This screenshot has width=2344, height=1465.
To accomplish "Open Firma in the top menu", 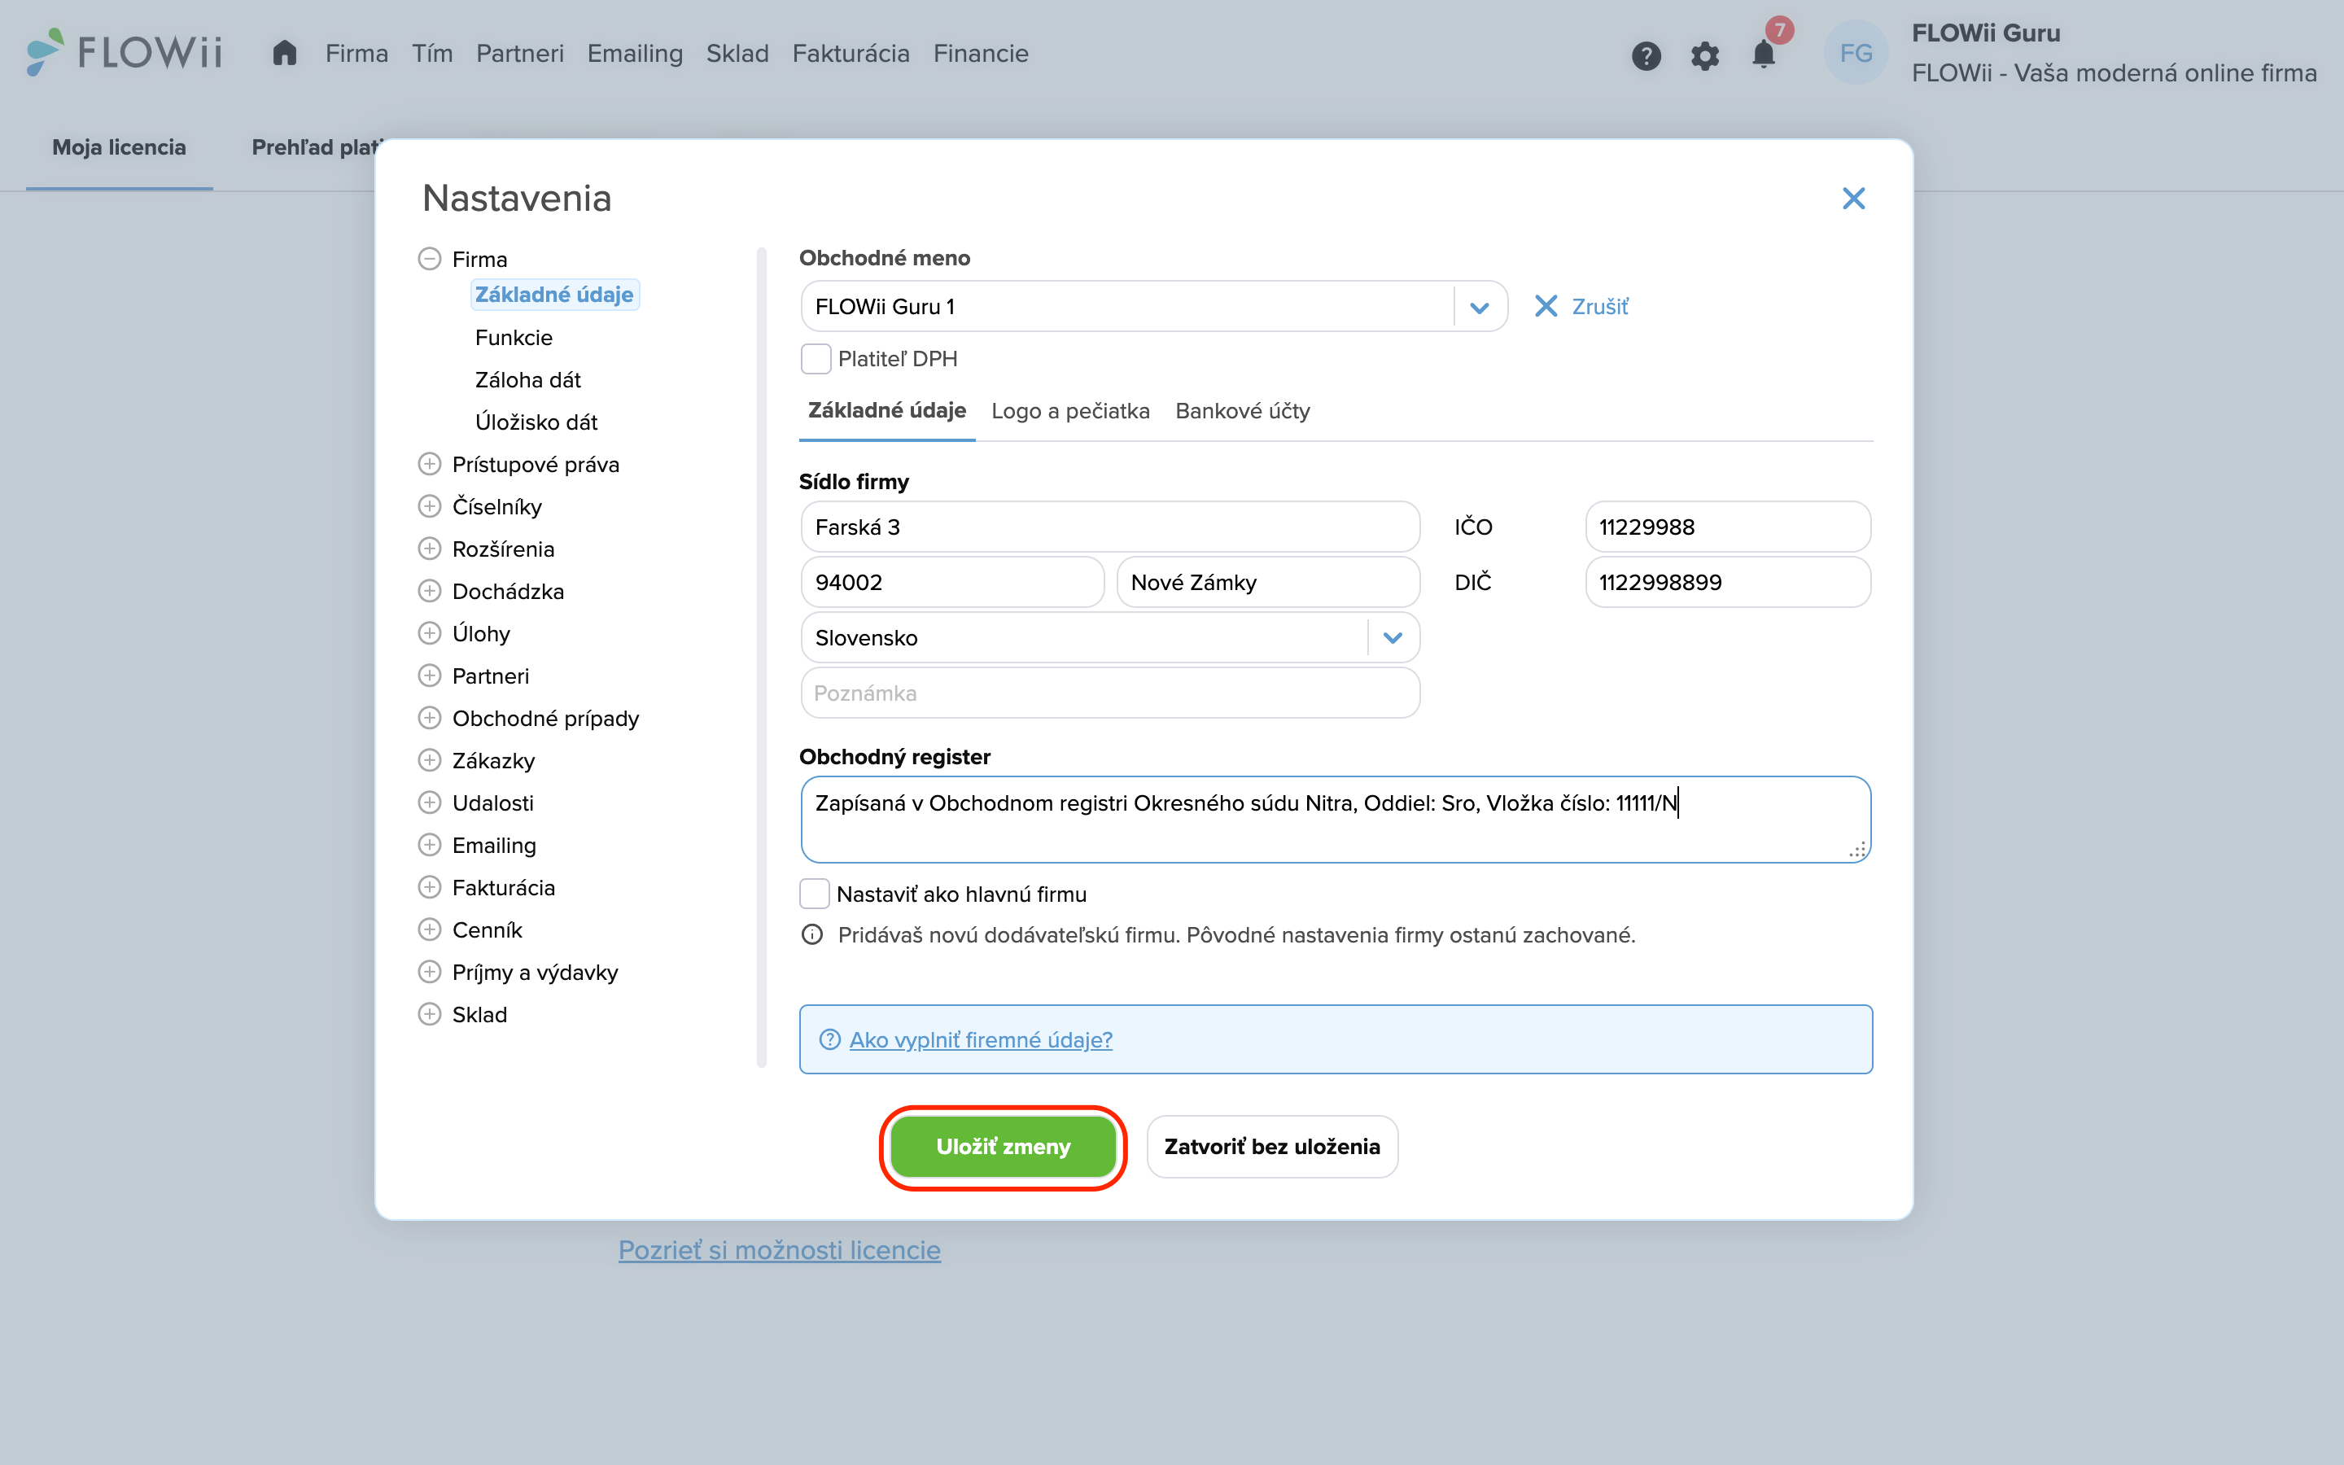I will pos(356,53).
